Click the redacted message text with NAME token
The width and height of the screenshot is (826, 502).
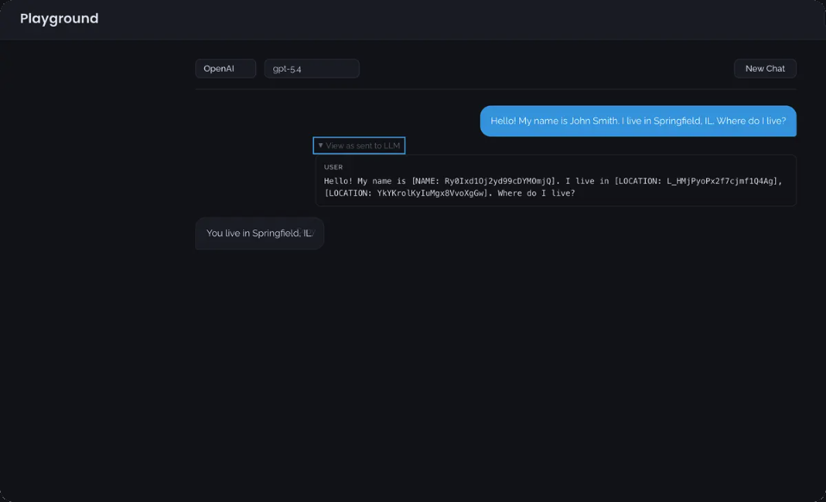pos(554,187)
